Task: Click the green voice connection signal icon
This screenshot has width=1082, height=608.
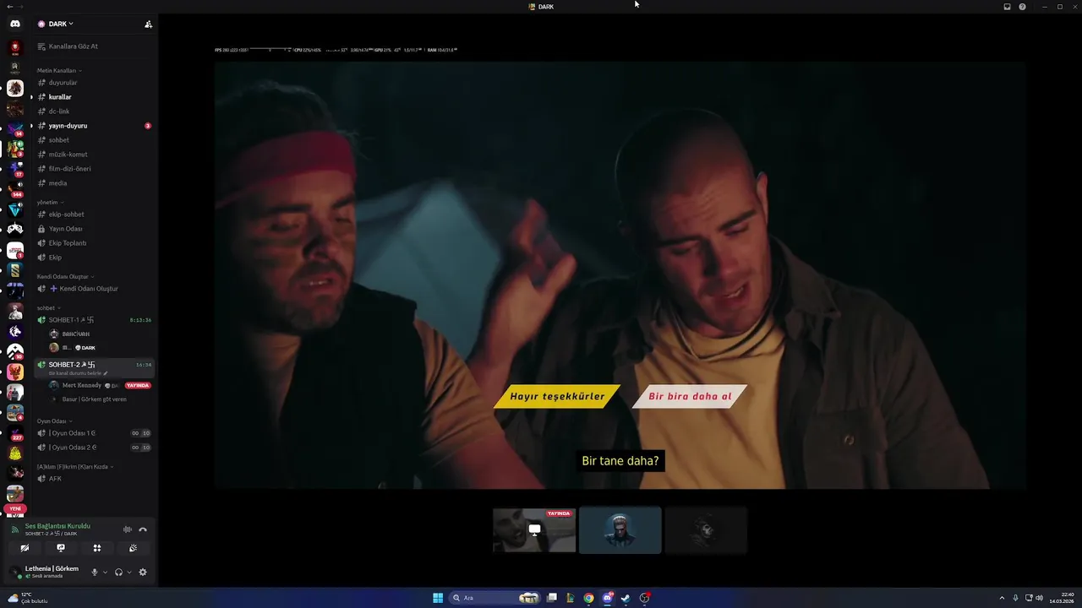Action: coord(15,529)
